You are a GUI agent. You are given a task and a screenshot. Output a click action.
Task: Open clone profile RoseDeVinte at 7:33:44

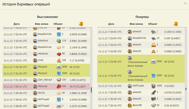point(45,34)
